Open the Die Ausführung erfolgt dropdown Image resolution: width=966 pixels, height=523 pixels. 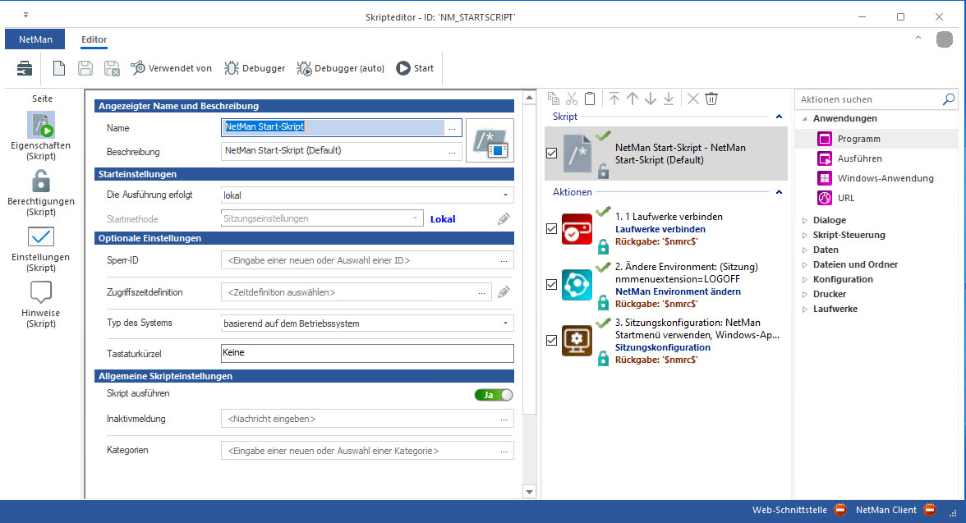pos(366,195)
